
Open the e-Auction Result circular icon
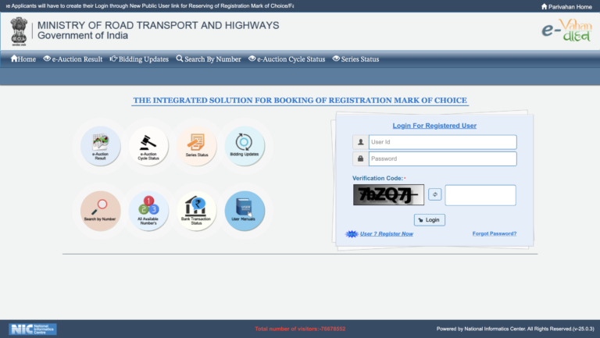tap(100, 146)
